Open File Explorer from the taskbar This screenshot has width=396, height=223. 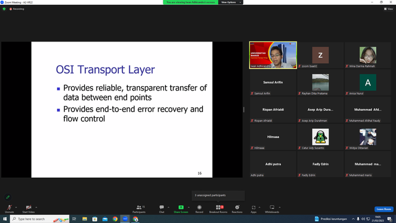click(85, 219)
